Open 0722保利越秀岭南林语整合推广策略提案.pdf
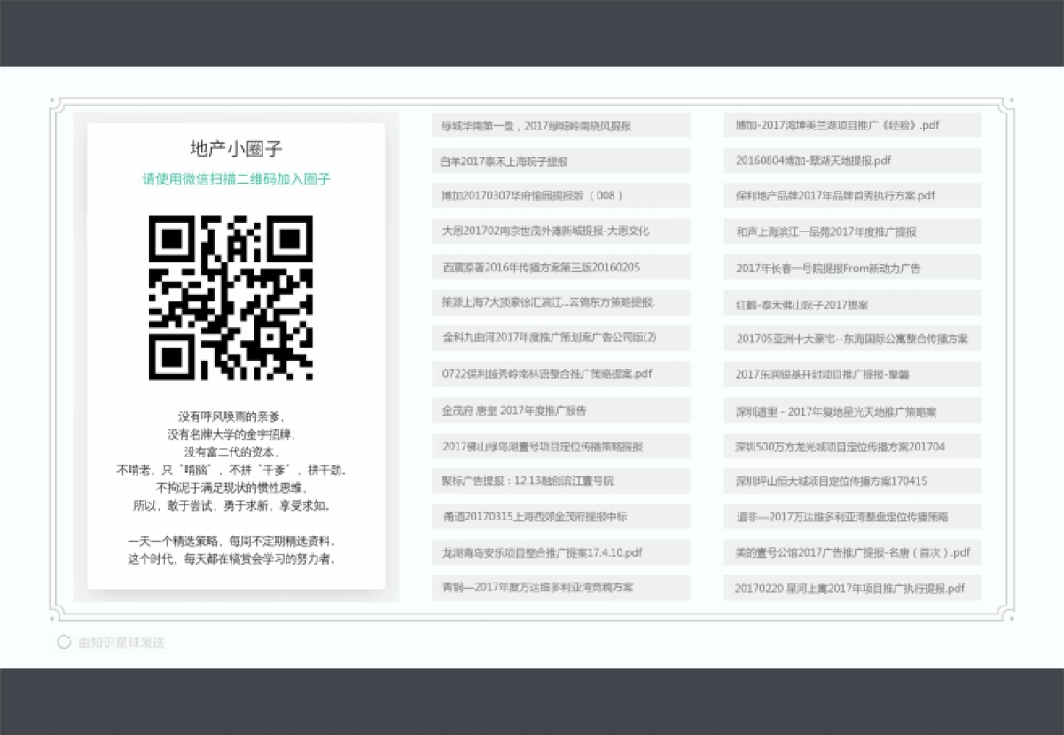1064x735 pixels. [x=559, y=374]
